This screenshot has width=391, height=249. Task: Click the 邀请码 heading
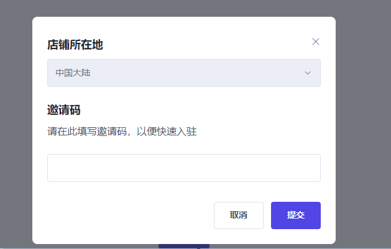click(64, 110)
